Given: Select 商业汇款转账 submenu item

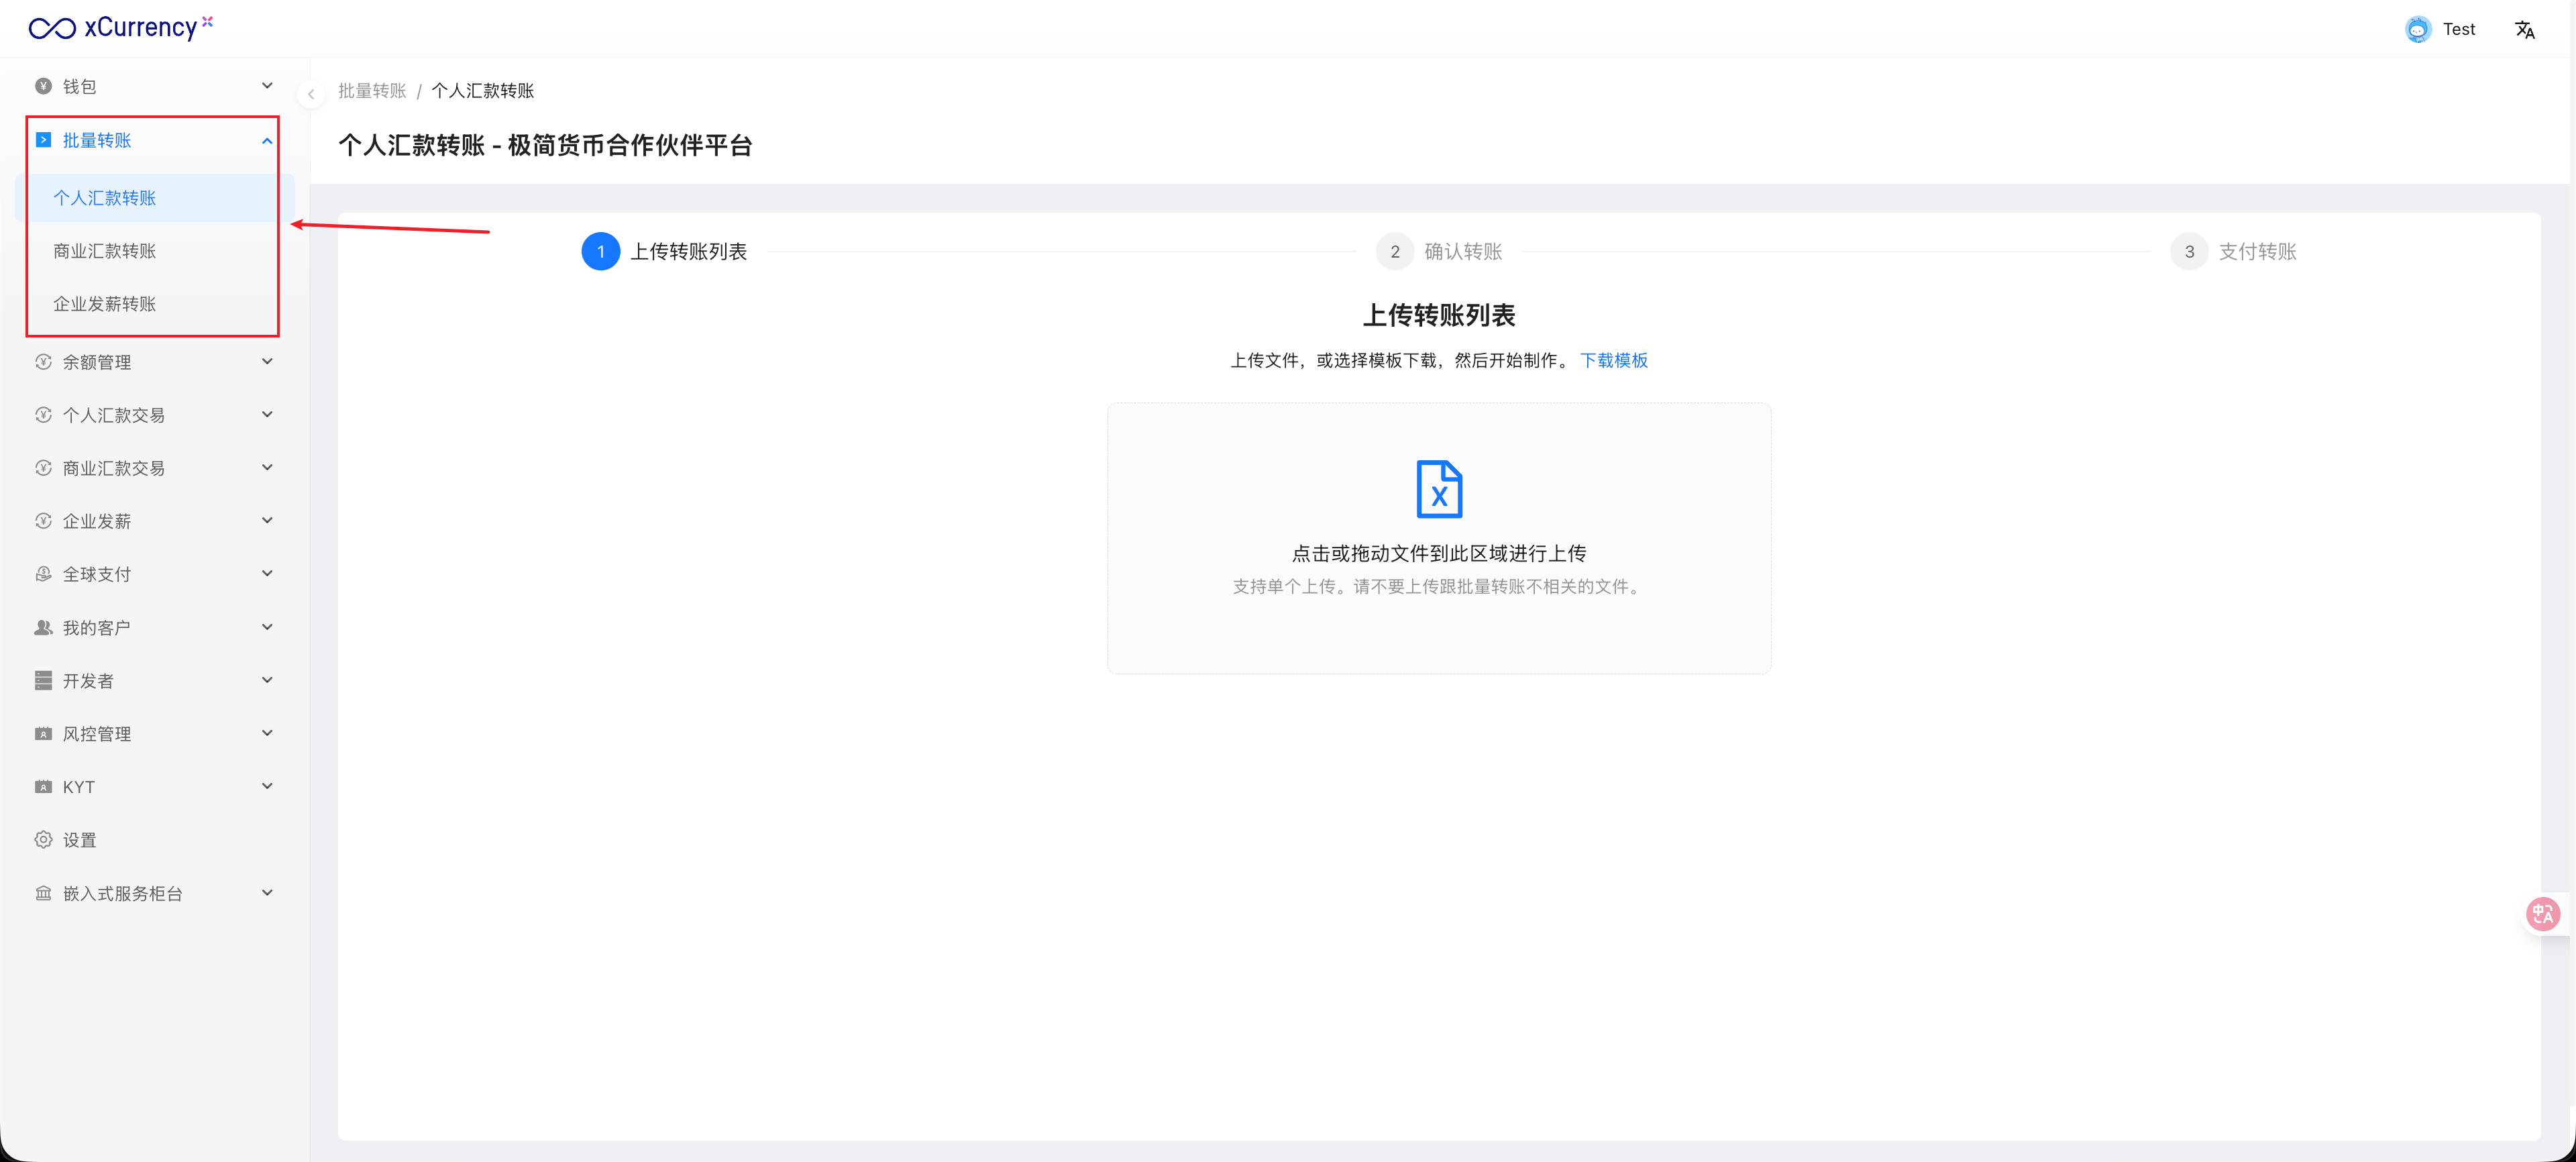Looking at the screenshot, I should [105, 251].
